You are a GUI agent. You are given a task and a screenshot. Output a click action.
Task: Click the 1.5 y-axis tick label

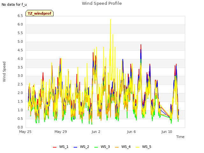[20, 101]
